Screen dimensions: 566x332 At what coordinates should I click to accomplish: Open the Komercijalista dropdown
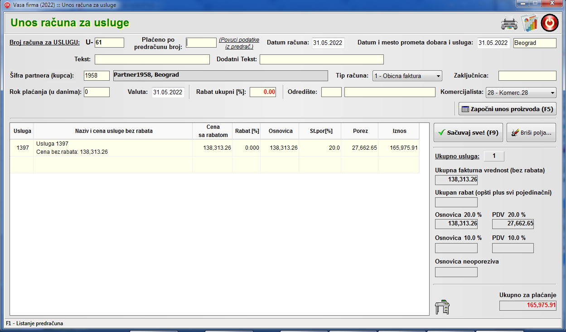(x=521, y=93)
